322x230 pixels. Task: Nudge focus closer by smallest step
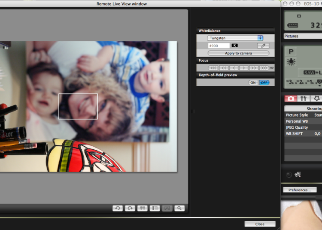pos(234,68)
